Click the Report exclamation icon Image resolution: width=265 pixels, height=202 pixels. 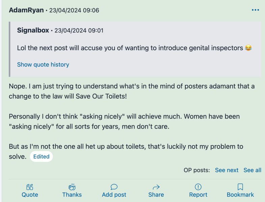198,187
